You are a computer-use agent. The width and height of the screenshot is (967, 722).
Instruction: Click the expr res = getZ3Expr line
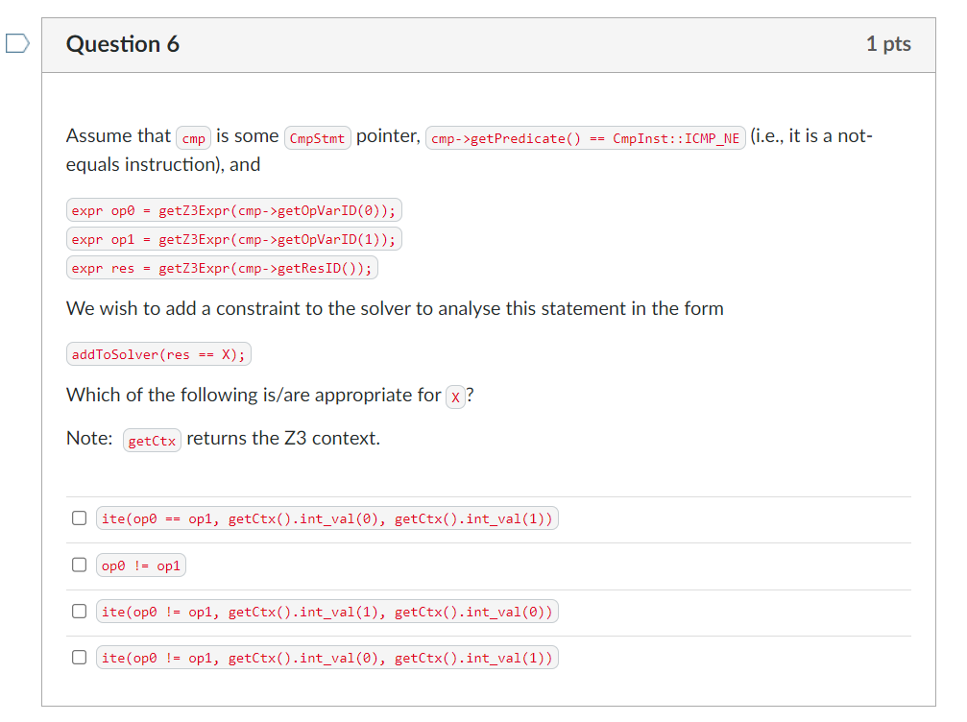(222, 267)
